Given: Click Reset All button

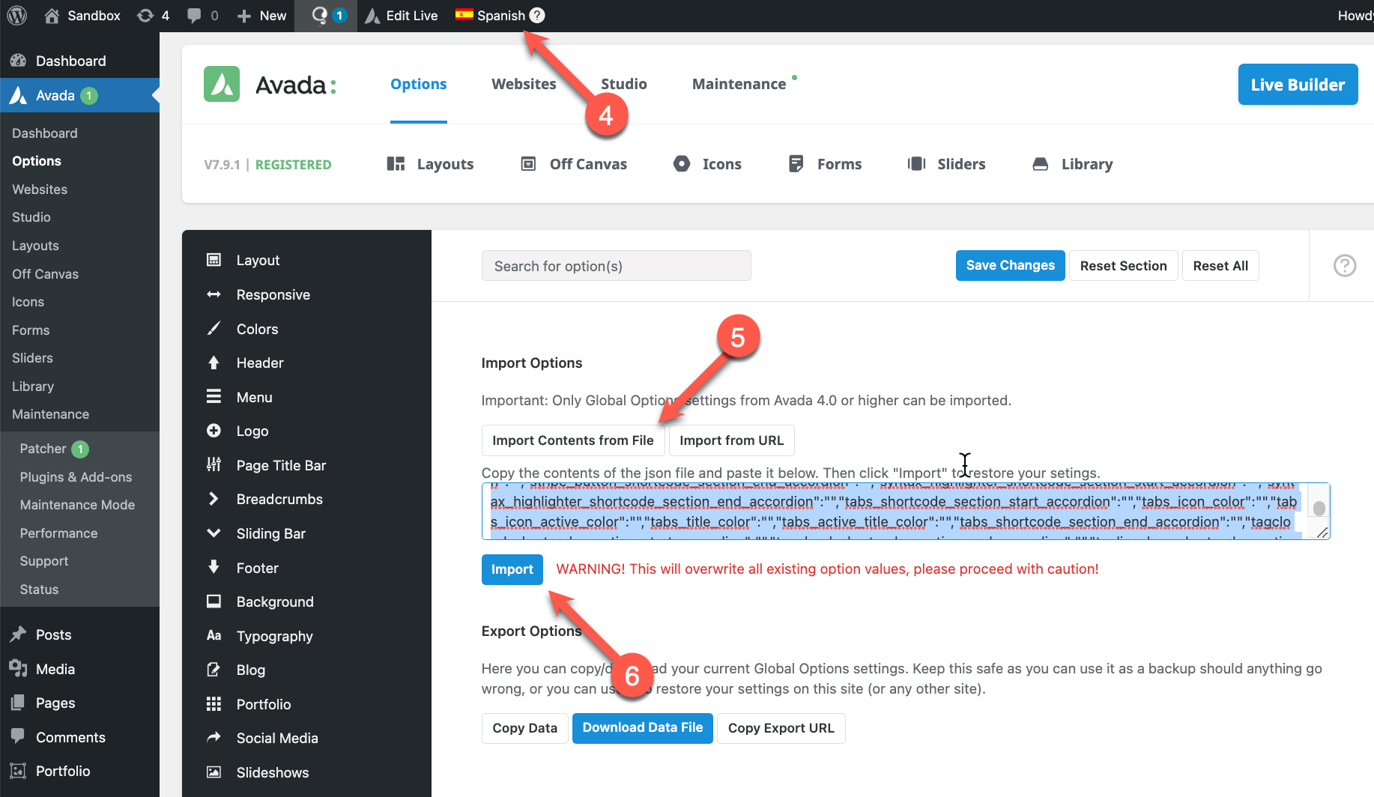Looking at the screenshot, I should (x=1220, y=265).
